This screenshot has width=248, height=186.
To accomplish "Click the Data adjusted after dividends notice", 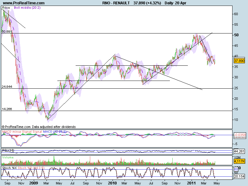I will [54, 127].
